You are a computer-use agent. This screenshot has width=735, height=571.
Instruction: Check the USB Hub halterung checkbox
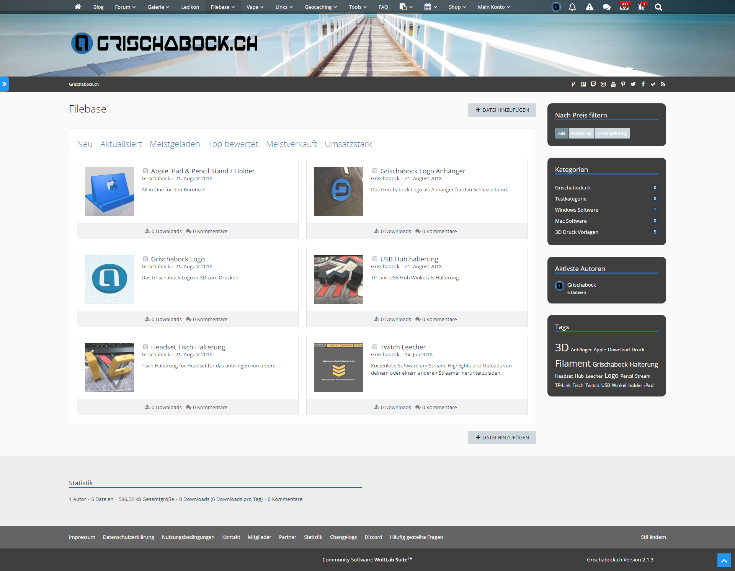click(x=375, y=259)
